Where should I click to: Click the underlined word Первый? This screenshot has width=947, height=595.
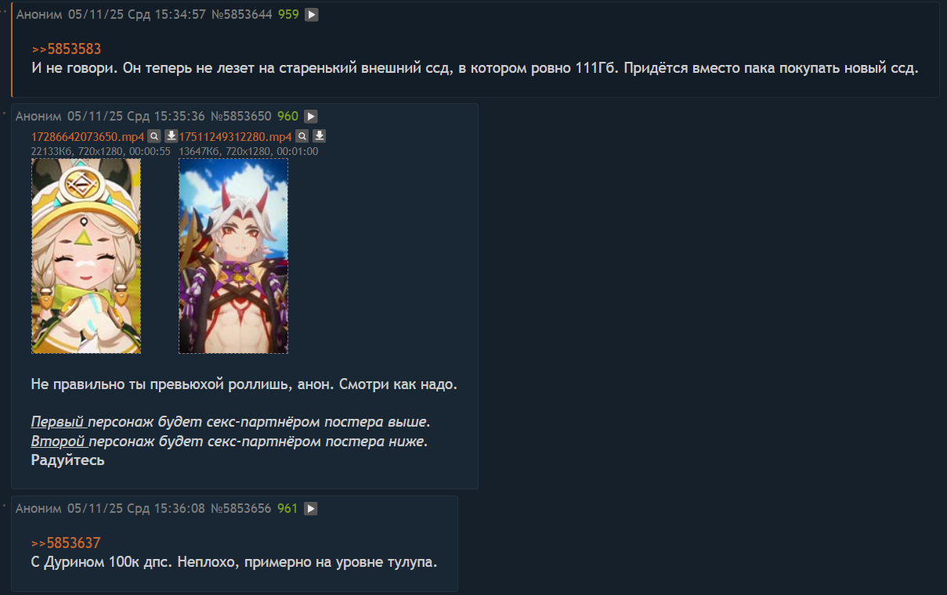tap(57, 422)
